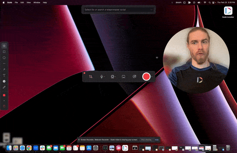Open Safari from the dock
The width and height of the screenshot is (237, 153).
coord(23,148)
